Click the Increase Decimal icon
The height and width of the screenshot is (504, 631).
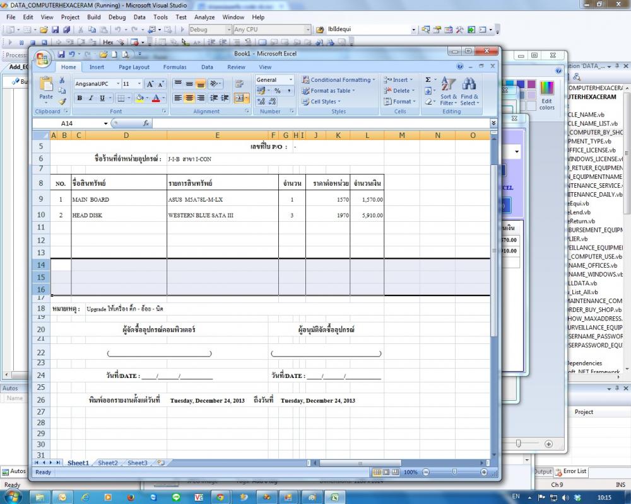261,101
